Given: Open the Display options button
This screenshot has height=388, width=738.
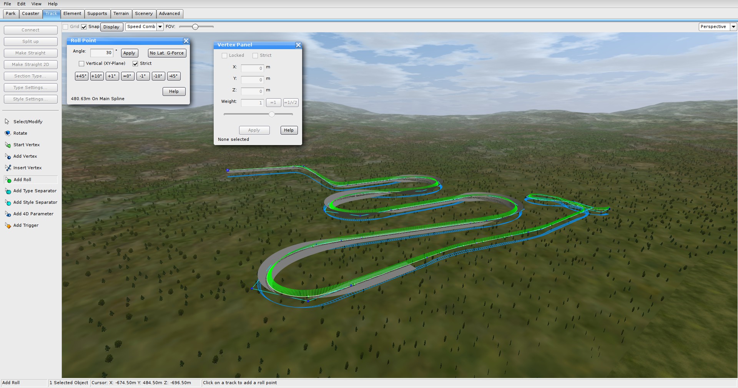Looking at the screenshot, I should (x=111, y=27).
